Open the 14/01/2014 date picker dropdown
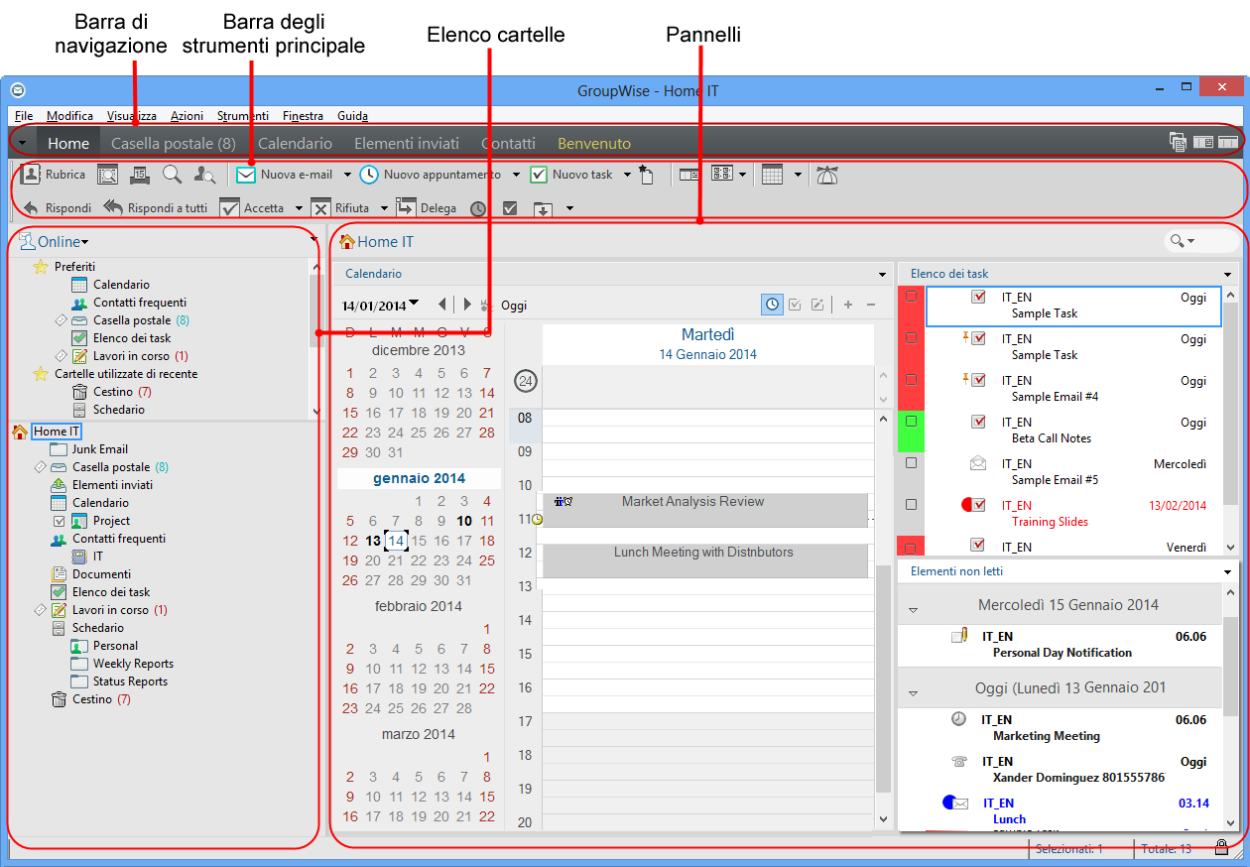 pos(414,303)
